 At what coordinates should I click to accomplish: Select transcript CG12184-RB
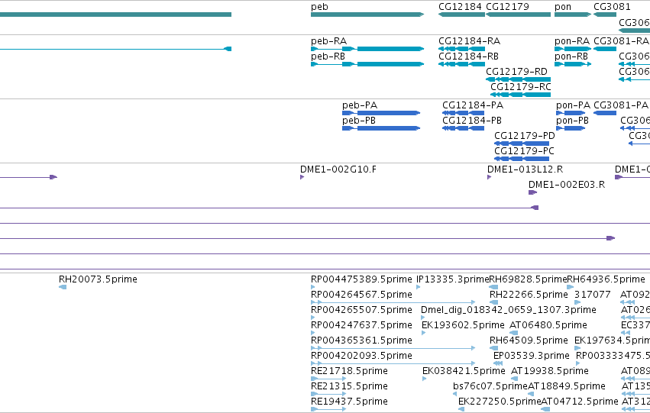click(462, 64)
